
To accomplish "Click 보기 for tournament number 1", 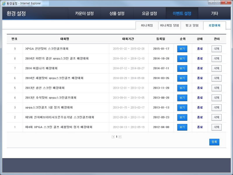I will (x=182, y=127).
